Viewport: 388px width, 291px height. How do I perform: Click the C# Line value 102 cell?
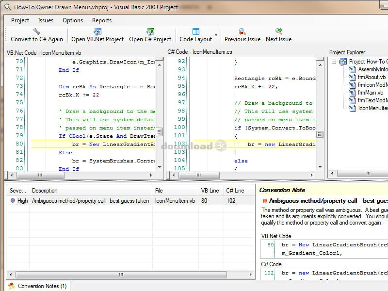231,201
